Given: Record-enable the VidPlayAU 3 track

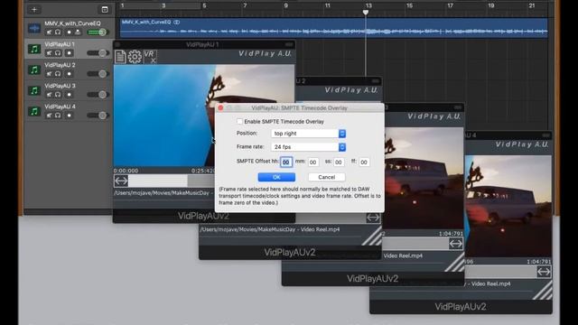Looking at the screenshot, I should click(x=69, y=94).
